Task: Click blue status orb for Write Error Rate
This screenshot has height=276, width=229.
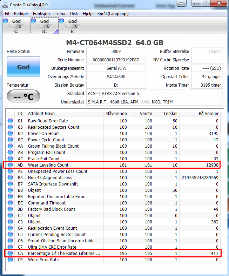Action: click(10, 260)
